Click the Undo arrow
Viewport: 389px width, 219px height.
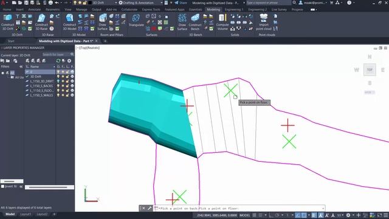[x=57, y=2]
